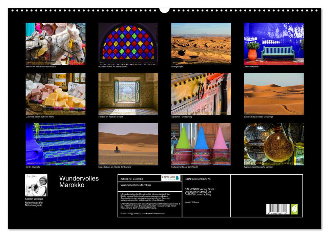Click the email and website line
This screenshot has width=329, height=237.
143,214
